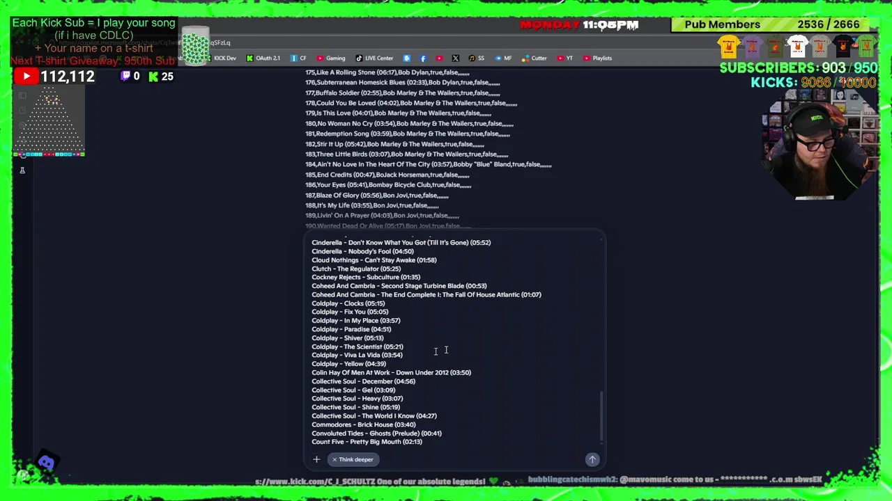
Task: Click chat row 188 It's My Life
Action: (x=372, y=205)
